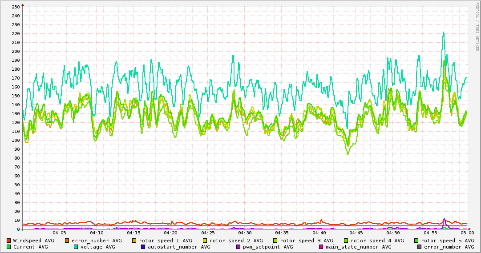Click the magenta main_state_number AVG swatch
This screenshot has width=481, height=253.
coord(321,247)
